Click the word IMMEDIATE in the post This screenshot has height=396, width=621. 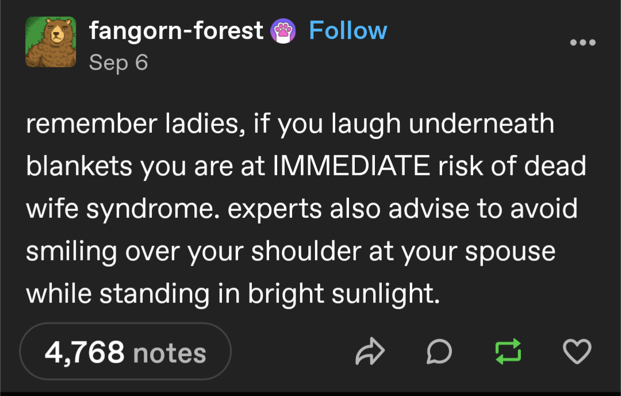[352, 166]
